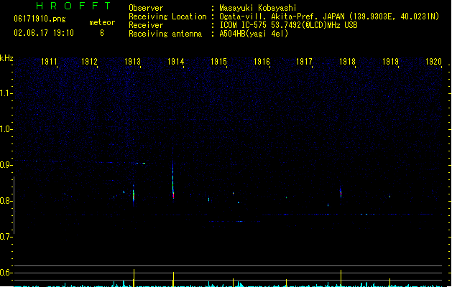Click frequency axis label 0.7
This screenshot has height=287, width=452.
coord(6,237)
